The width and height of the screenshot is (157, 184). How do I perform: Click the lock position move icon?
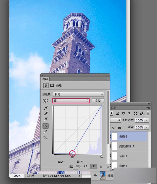point(114,127)
